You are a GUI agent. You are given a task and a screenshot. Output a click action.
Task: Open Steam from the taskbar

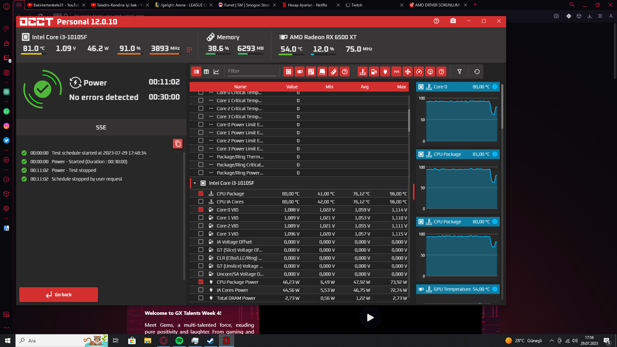pyautogui.click(x=211, y=341)
